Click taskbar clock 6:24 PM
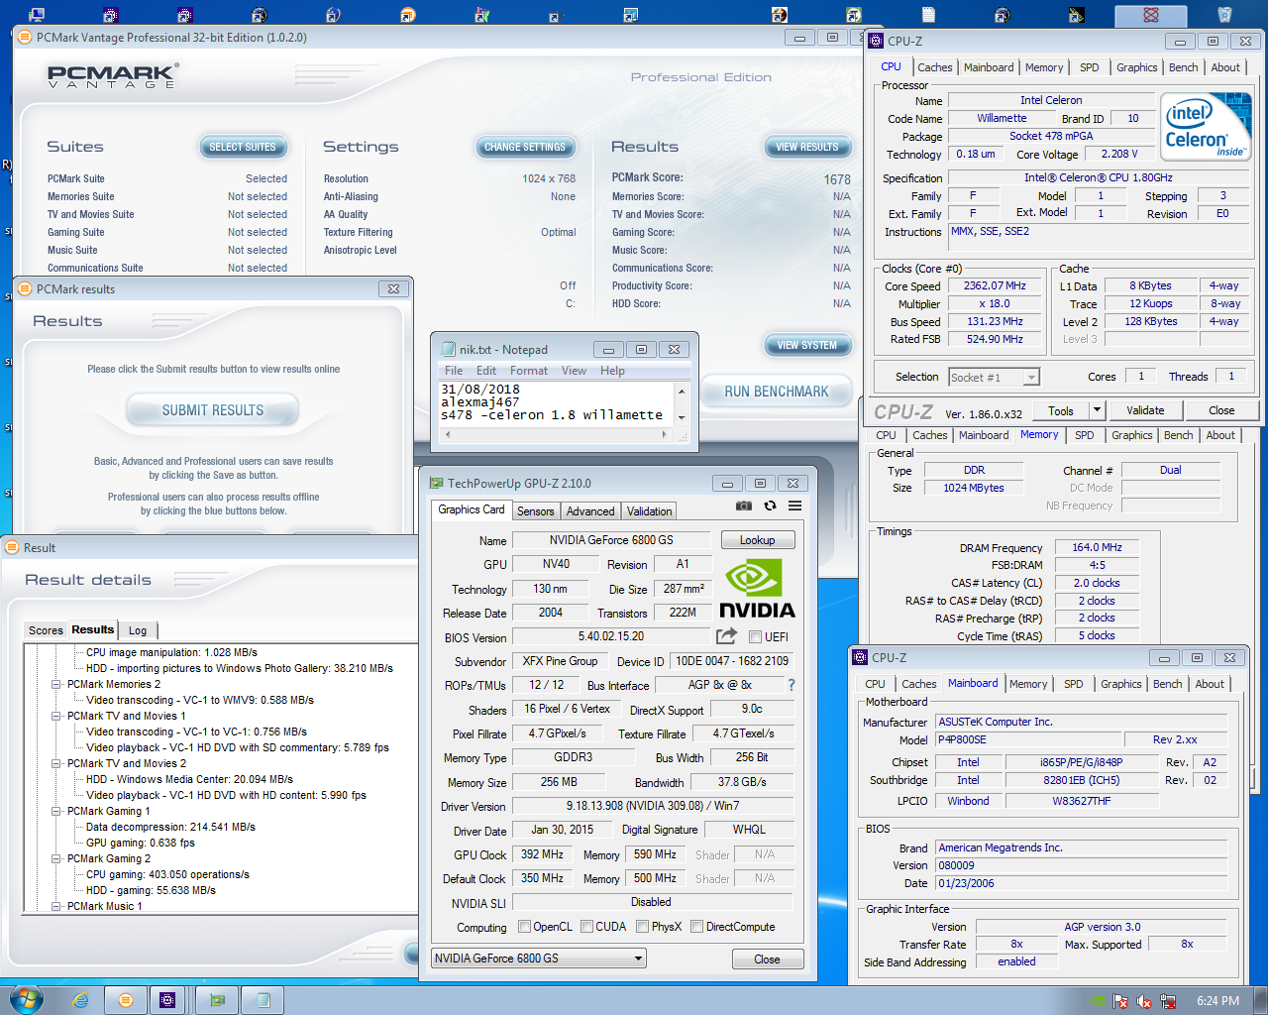The width and height of the screenshot is (1268, 1015). coord(1217,1001)
